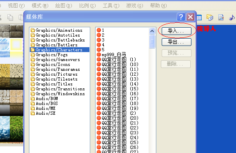Open the 模式(M) menu
This screenshot has height=153, width=236.
40,6
